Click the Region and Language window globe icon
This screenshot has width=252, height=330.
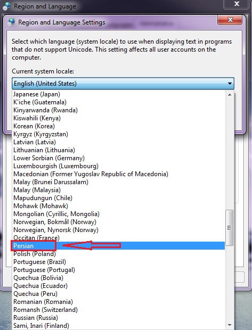[7, 6]
